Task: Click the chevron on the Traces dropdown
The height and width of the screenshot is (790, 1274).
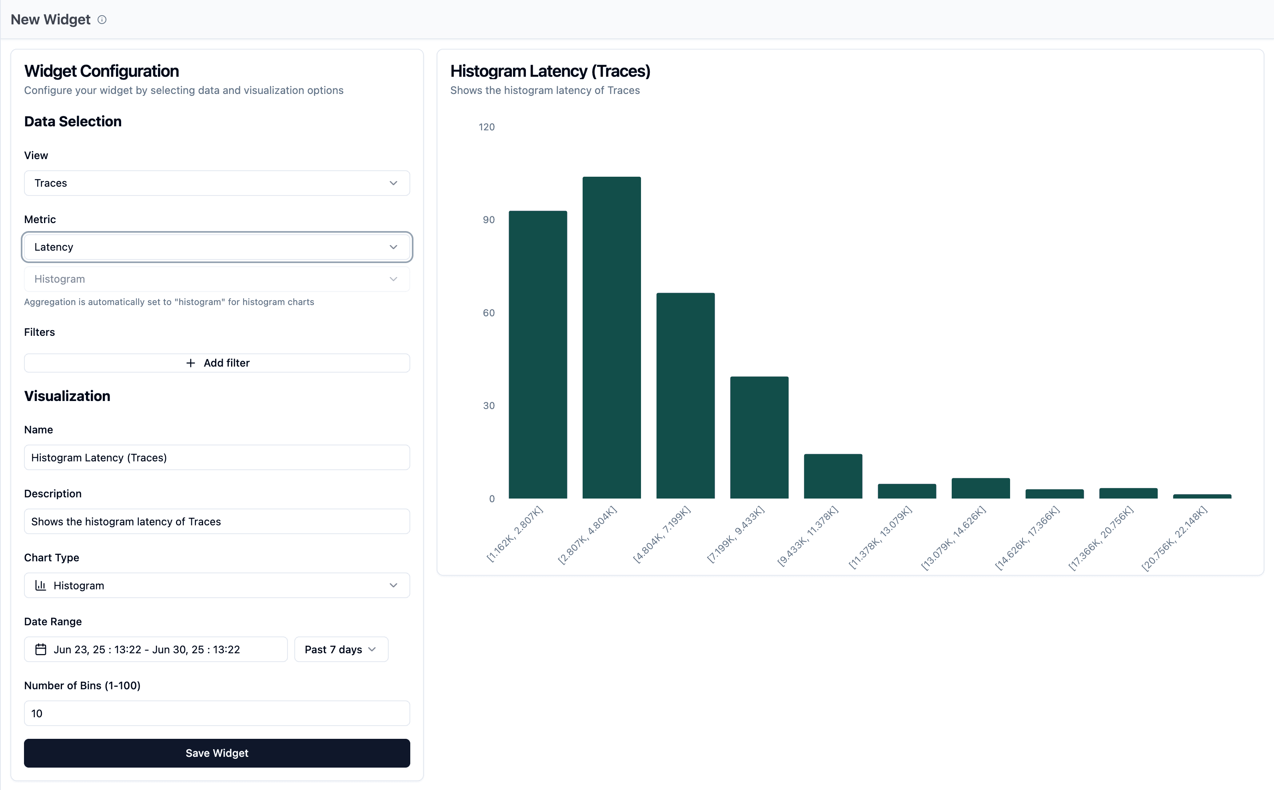Action: click(394, 184)
